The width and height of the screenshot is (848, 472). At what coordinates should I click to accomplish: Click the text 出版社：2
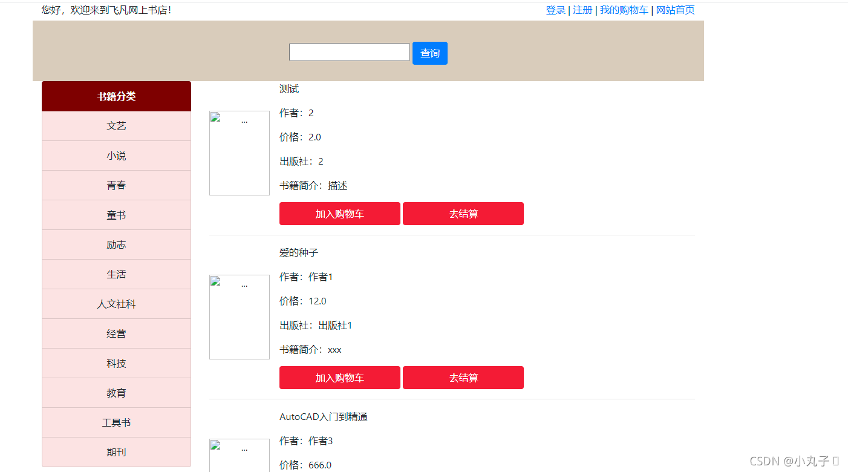[x=301, y=162]
